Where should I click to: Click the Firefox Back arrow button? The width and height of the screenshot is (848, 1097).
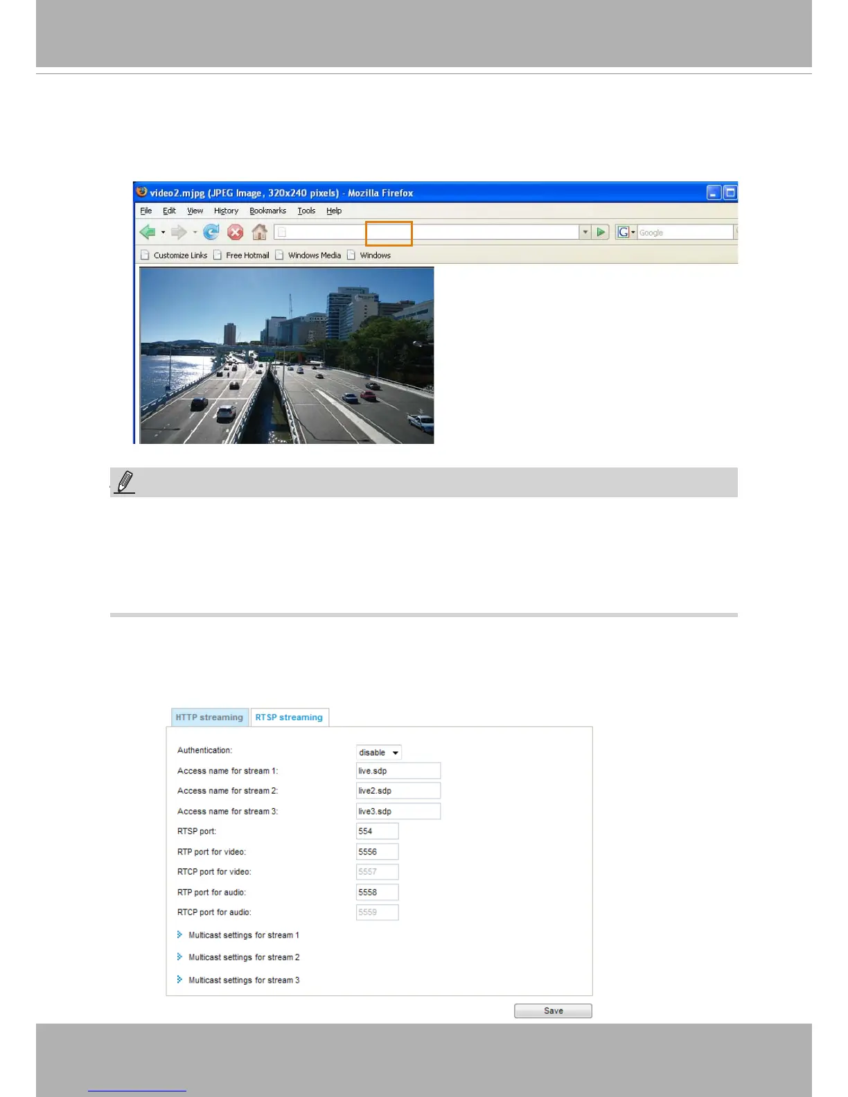(148, 232)
